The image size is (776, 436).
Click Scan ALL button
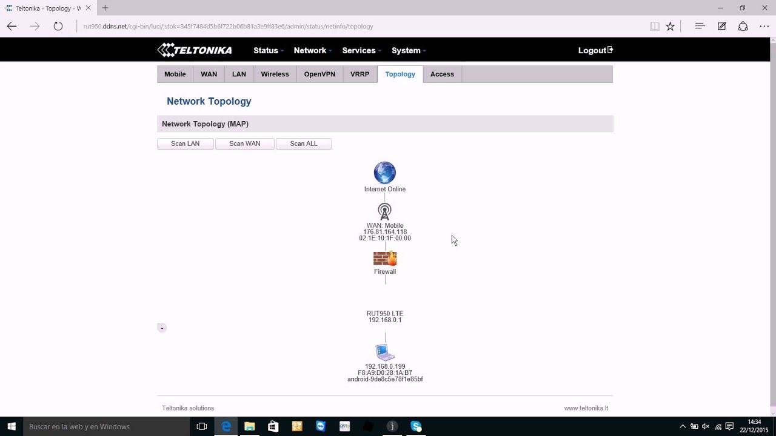(304, 144)
